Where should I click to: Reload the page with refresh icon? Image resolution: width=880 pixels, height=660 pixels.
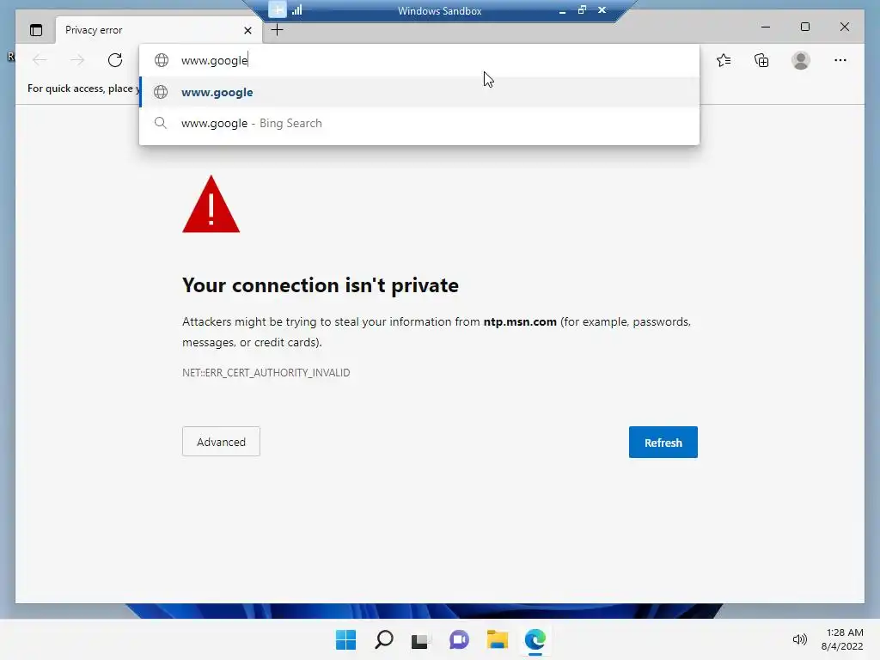pyautogui.click(x=115, y=60)
